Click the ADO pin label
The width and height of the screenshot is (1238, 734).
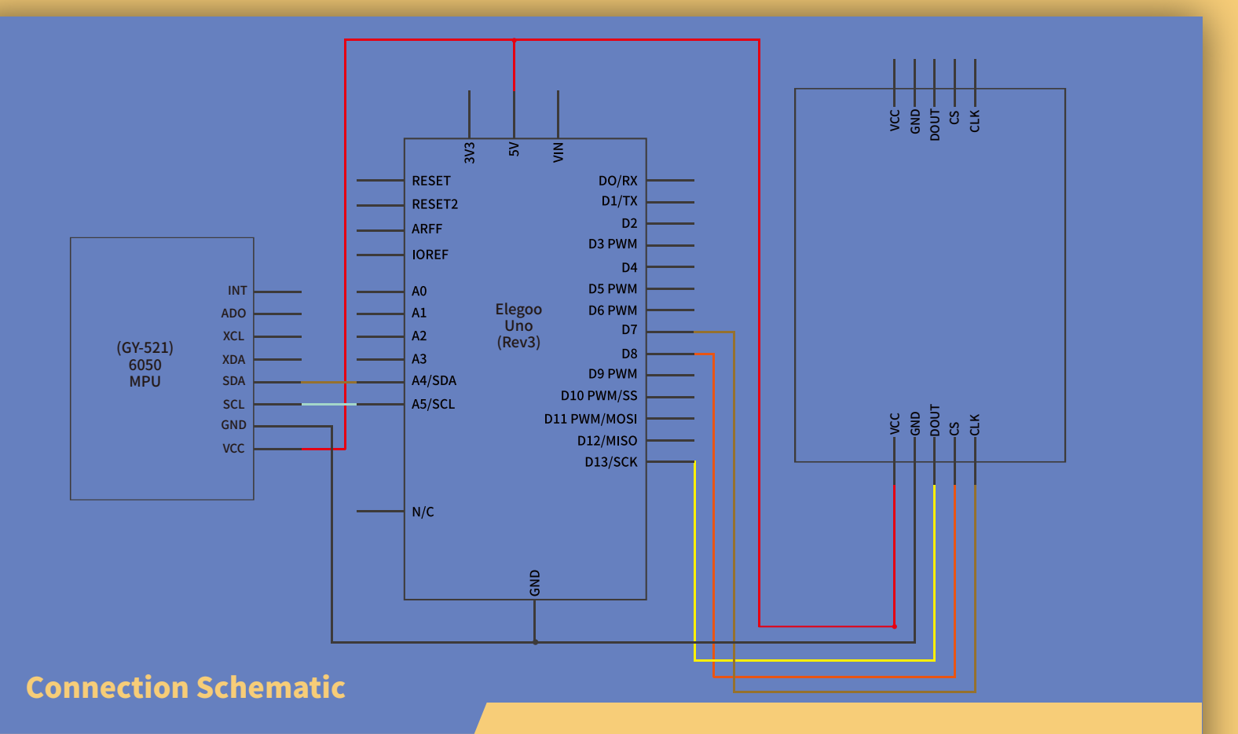233,313
